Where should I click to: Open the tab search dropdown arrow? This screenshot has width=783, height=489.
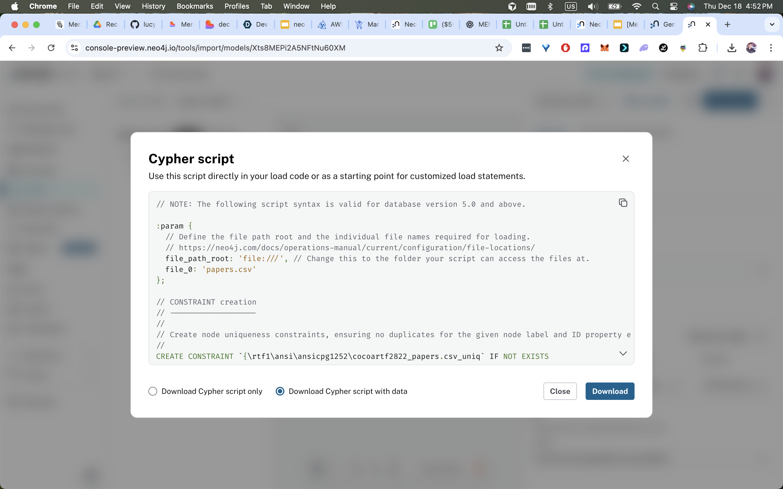(x=772, y=24)
